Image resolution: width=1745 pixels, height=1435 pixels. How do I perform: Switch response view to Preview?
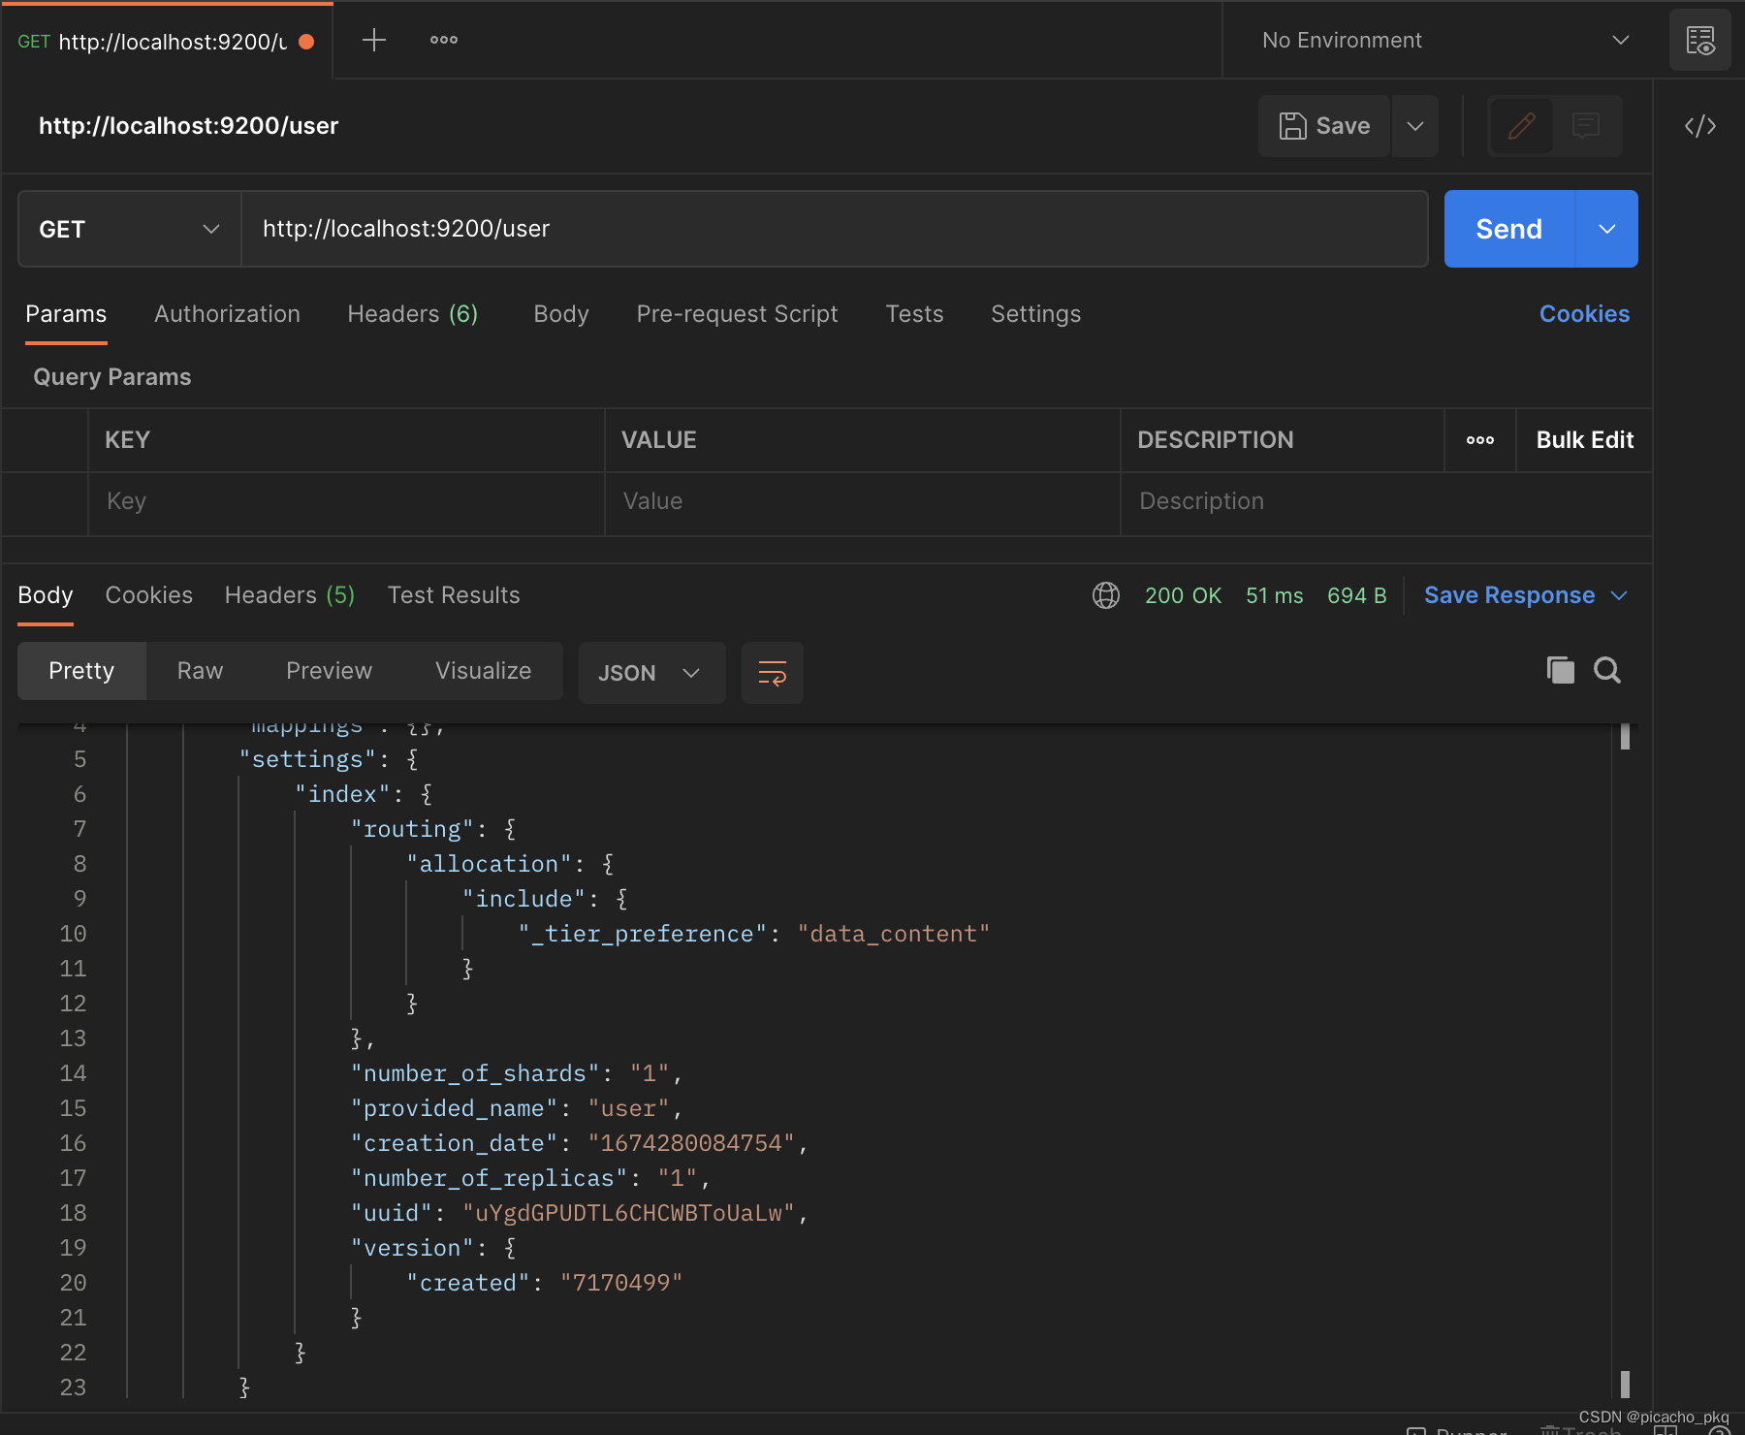click(x=329, y=671)
